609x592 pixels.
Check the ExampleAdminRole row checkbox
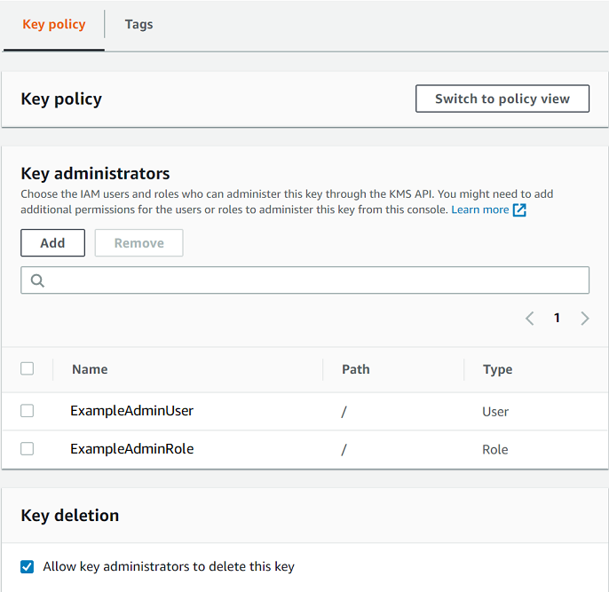27,449
